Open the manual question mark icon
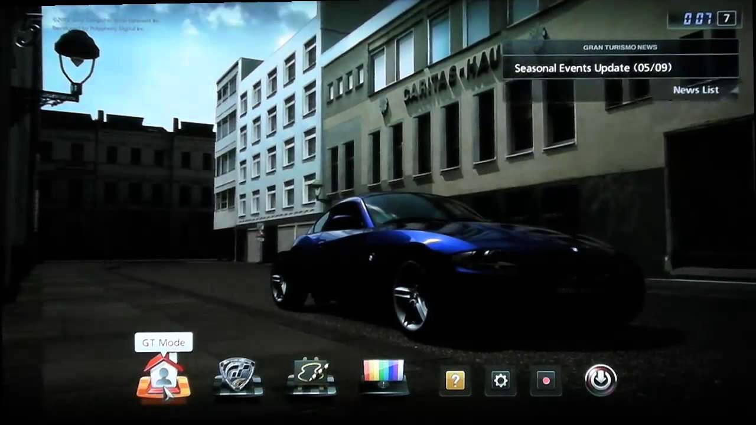Image resolution: width=756 pixels, height=425 pixels. click(455, 381)
